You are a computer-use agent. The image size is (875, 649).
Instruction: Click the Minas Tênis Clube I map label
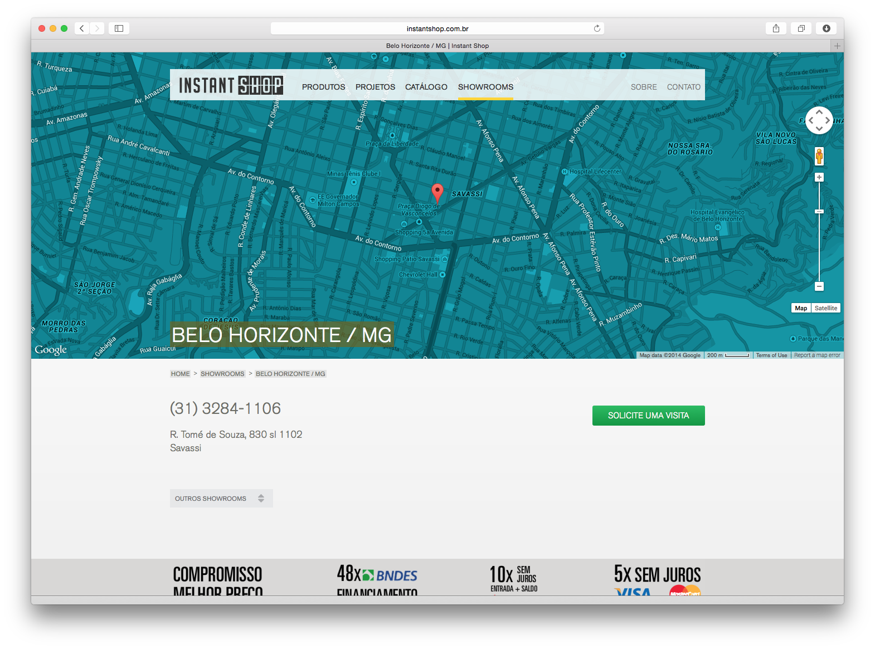click(x=354, y=174)
